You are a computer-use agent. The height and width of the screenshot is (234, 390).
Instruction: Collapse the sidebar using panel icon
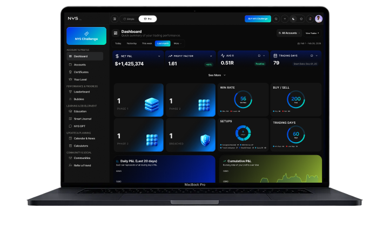tap(115, 18)
